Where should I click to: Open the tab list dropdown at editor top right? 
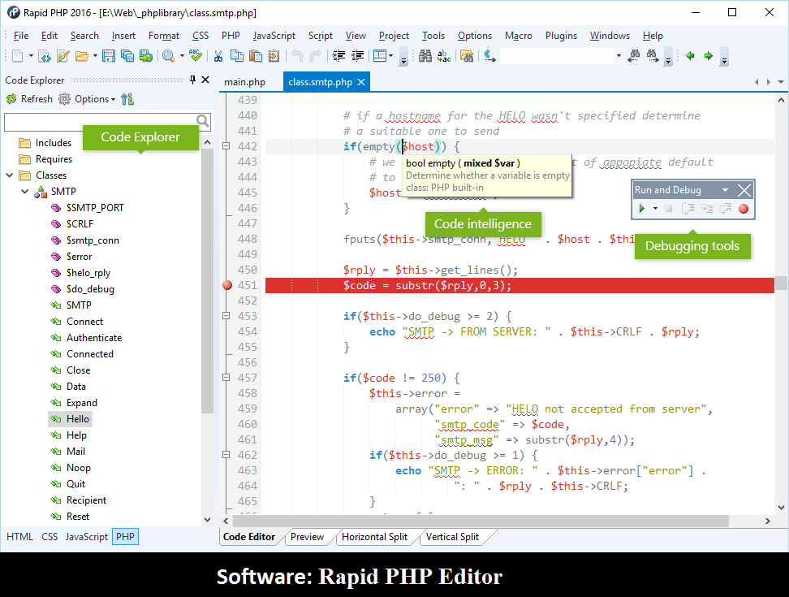click(x=780, y=82)
